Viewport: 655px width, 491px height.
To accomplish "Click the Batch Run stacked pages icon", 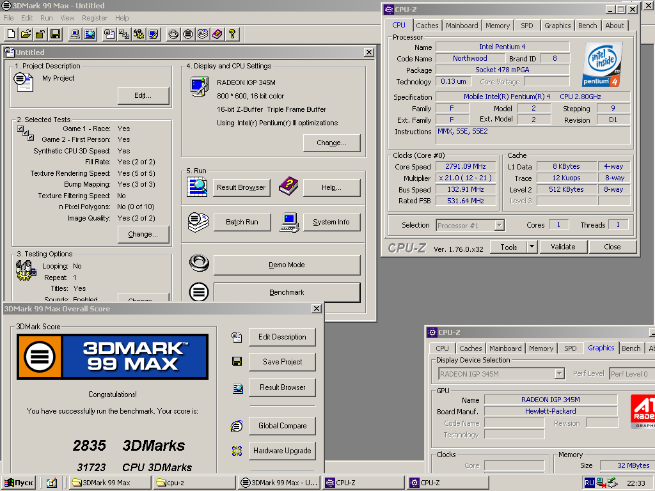I will point(198,222).
